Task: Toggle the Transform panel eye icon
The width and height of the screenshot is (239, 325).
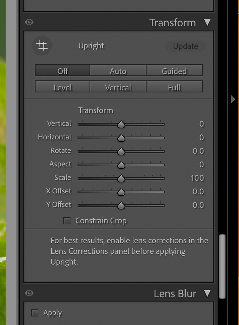Action: (x=29, y=22)
